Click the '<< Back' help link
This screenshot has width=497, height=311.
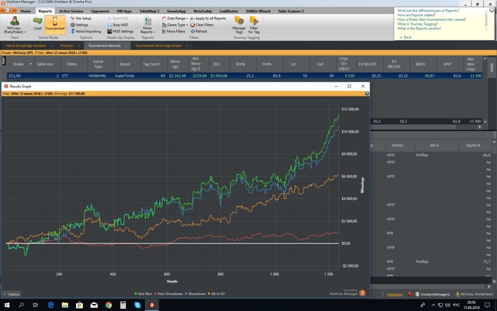[x=405, y=37]
